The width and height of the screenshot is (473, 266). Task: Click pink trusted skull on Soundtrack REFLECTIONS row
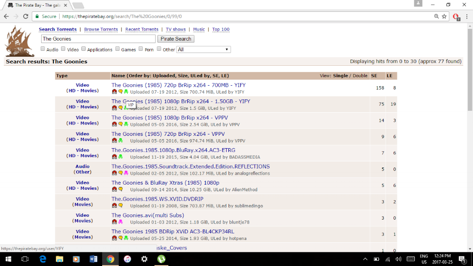coord(126,173)
